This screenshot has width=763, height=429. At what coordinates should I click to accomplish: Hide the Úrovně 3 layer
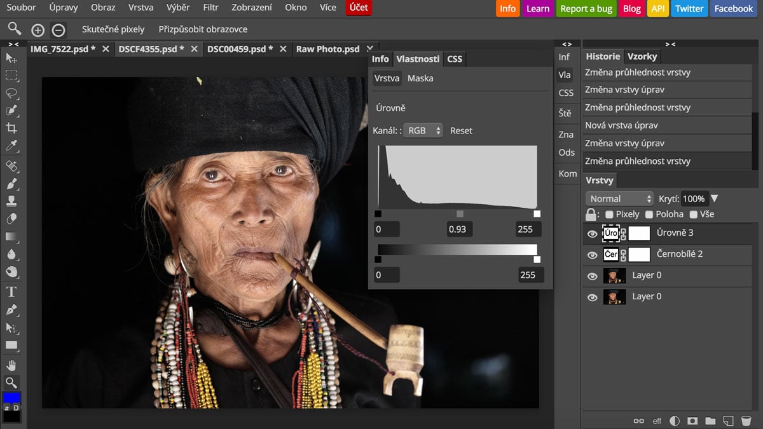click(592, 234)
